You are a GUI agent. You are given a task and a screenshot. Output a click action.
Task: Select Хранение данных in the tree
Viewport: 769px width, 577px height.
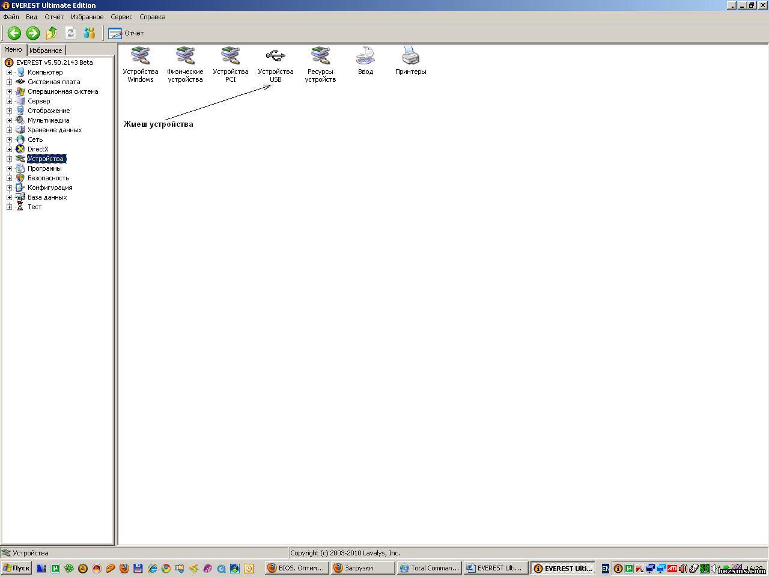pos(55,130)
